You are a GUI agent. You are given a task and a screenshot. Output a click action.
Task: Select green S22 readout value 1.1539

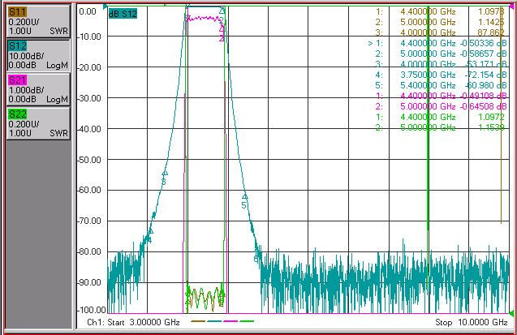tap(491, 127)
